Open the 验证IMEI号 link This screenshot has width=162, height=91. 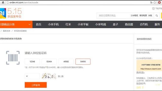141,83
